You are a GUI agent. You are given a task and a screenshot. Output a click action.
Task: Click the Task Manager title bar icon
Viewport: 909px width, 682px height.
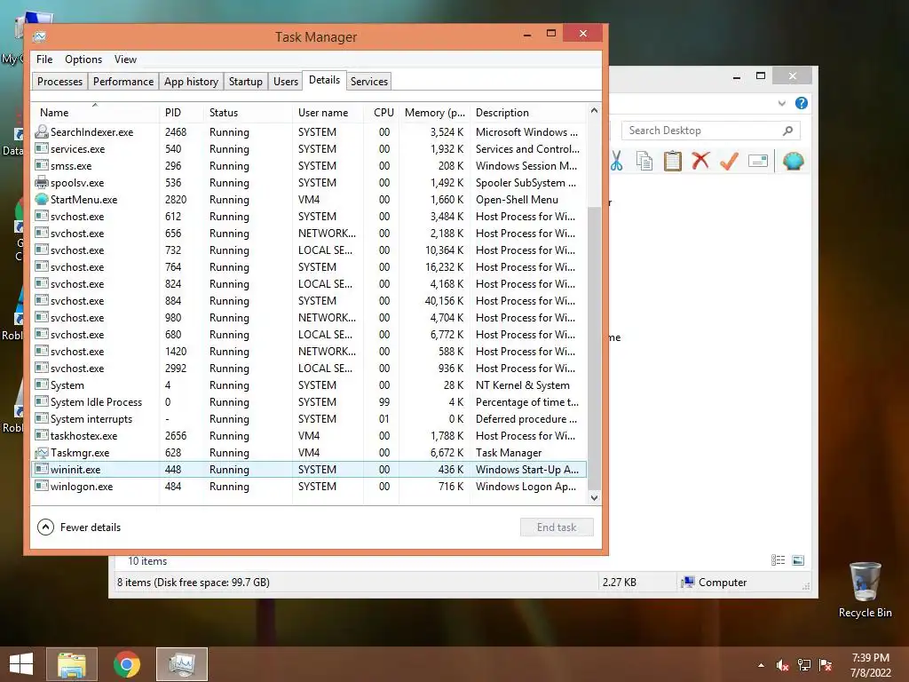(x=39, y=36)
